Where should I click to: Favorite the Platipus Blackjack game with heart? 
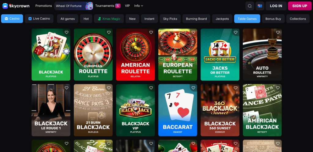[67, 32]
